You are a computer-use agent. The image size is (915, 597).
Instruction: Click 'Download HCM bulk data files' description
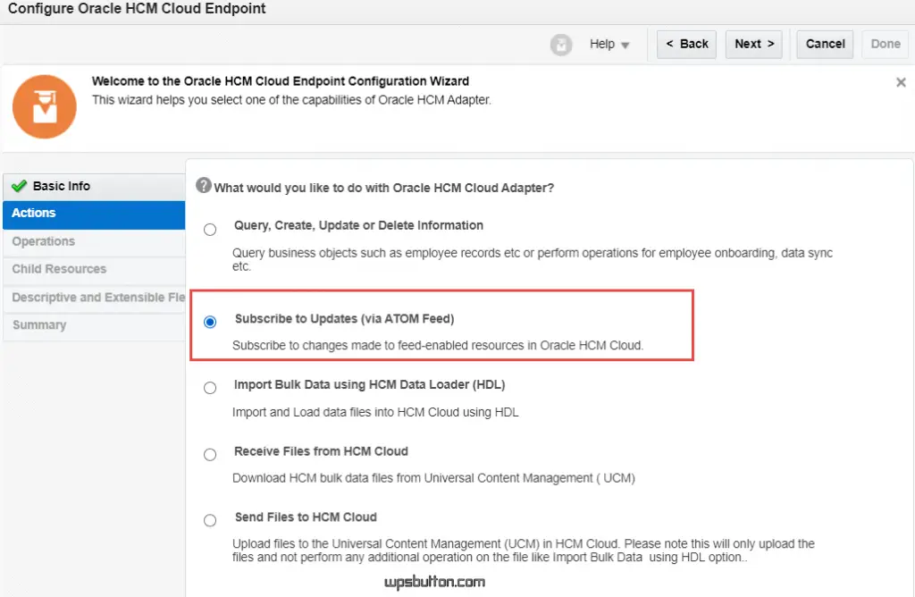pyautogui.click(x=433, y=478)
